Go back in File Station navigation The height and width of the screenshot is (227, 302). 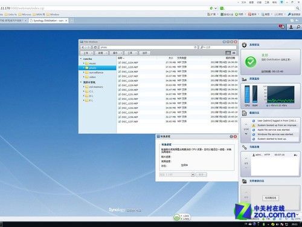click(x=83, y=47)
